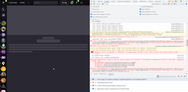
Task: Enable Hide network checkbox
Action: 91,7
